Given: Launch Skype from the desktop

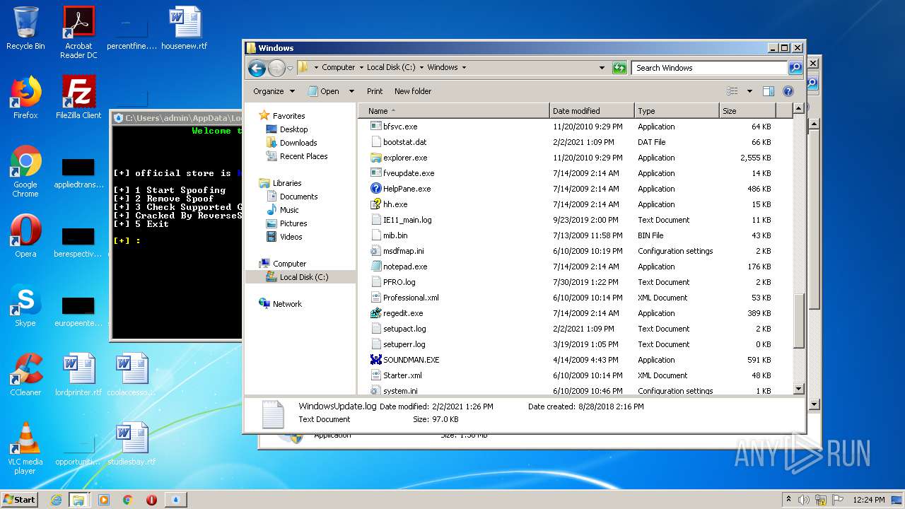Looking at the screenshot, I should [25, 306].
